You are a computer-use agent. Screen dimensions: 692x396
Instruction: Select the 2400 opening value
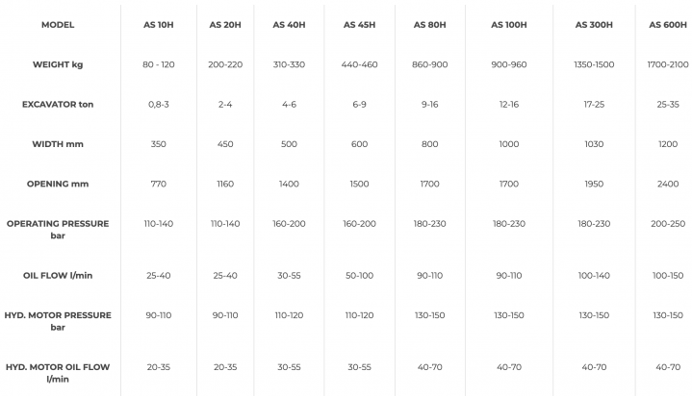pyautogui.click(x=667, y=183)
